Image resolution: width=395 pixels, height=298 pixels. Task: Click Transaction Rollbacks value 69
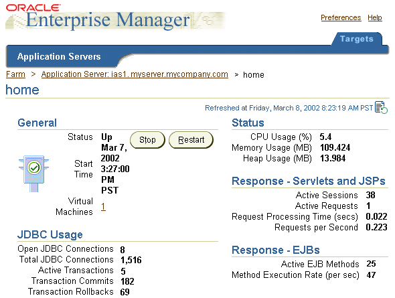[x=125, y=292]
